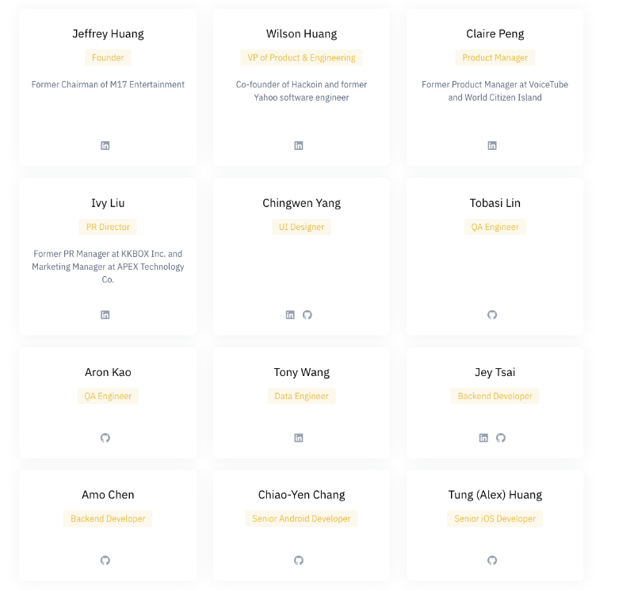The image size is (634, 591).
Task: Open Jey Tsai's LinkedIn profile
Action: coord(483,437)
